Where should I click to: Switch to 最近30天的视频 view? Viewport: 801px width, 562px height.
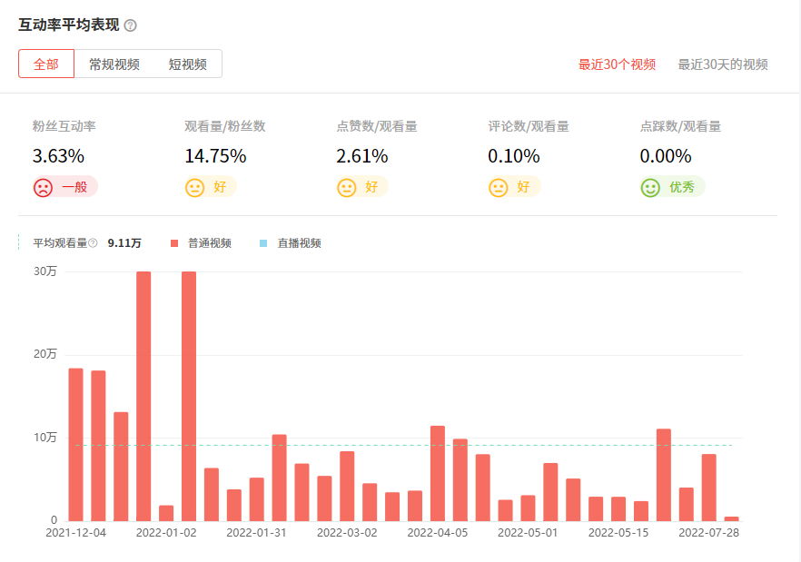click(x=721, y=64)
